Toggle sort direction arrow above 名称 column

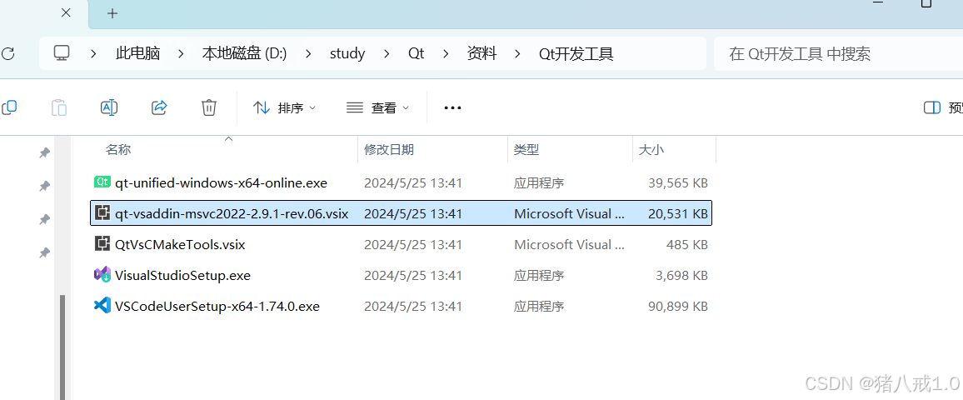click(228, 139)
